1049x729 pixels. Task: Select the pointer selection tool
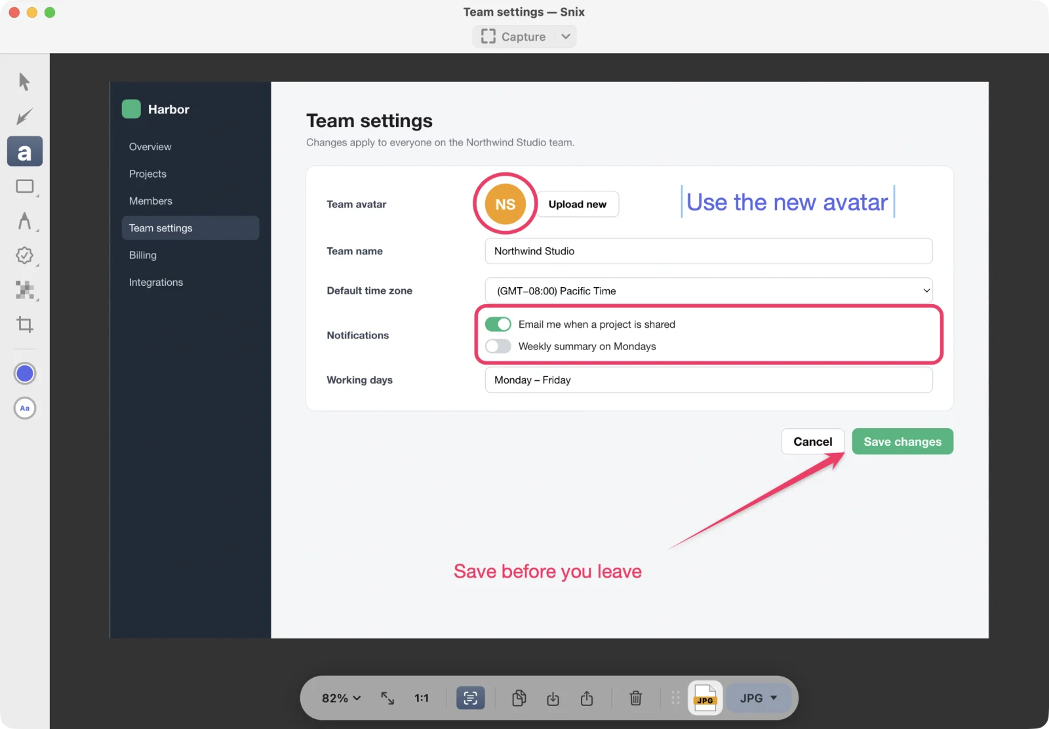point(24,82)
